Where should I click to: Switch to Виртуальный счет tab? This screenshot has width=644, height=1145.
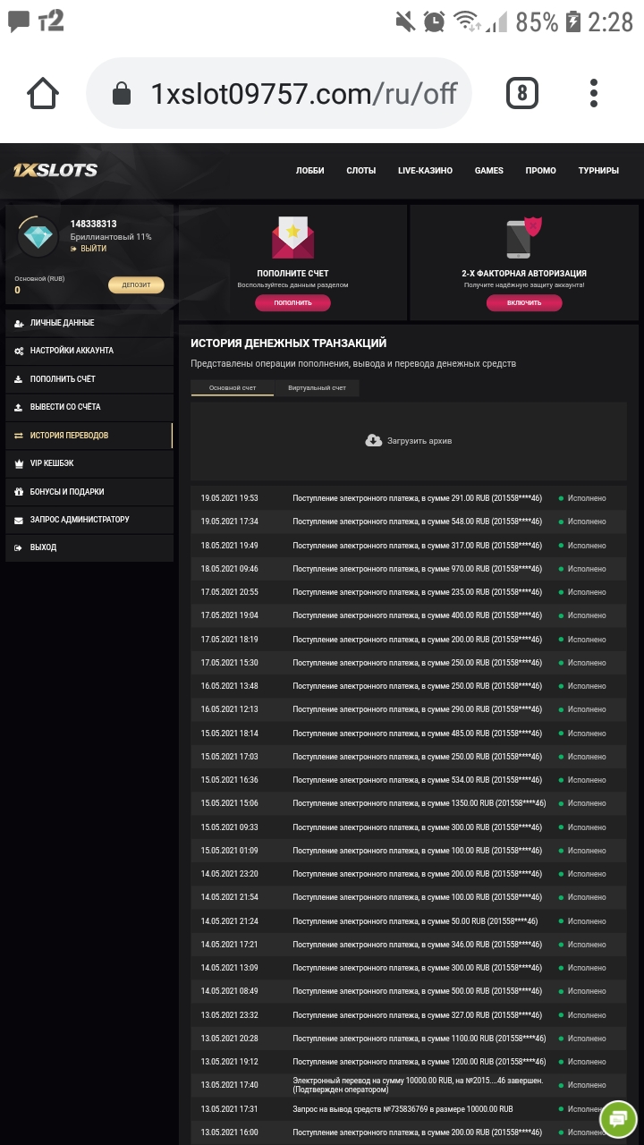click(317, 388)
